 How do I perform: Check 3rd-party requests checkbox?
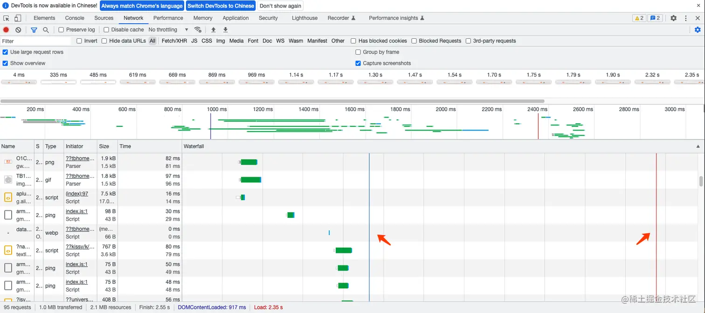[468, 41]
